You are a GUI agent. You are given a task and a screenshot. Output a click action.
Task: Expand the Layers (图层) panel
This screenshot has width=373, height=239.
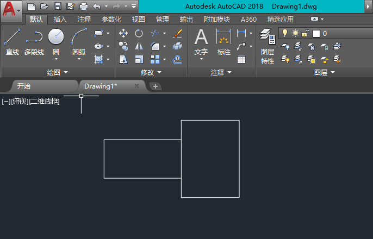325,72
